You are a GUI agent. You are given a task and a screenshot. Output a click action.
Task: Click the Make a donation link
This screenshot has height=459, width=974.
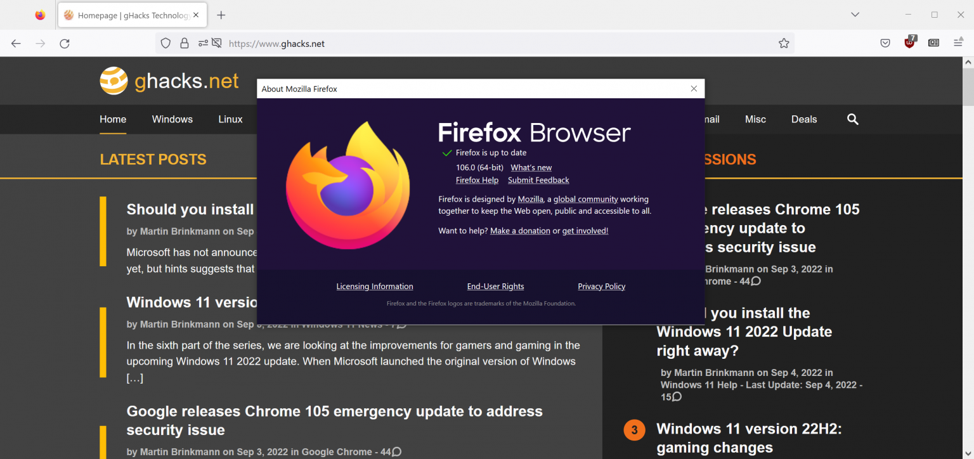click(520, 231)
